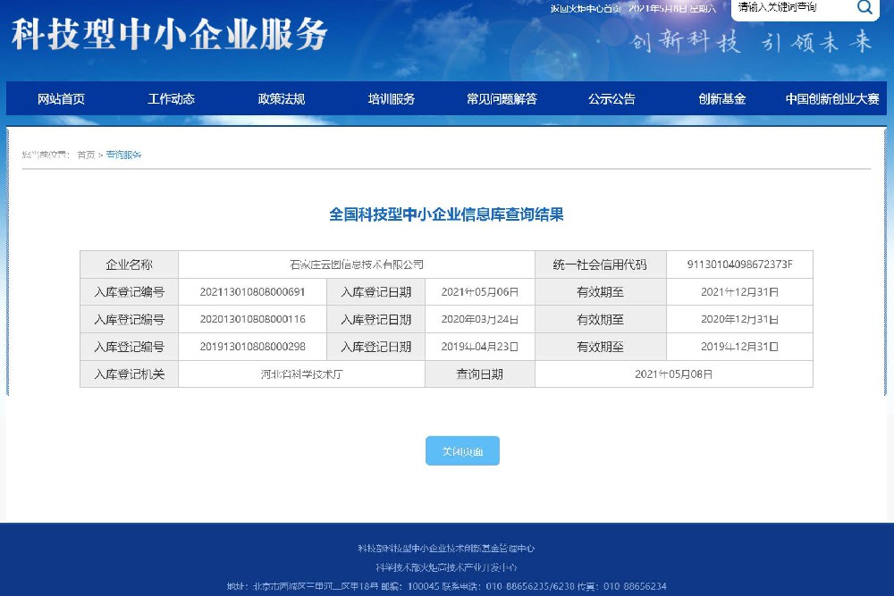Click the 返回火炬中心首页 link

586,8
